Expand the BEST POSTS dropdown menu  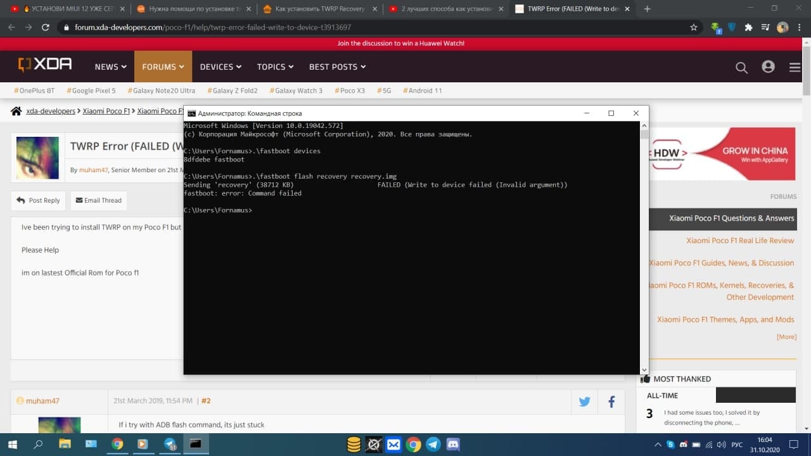pos(337,66)
